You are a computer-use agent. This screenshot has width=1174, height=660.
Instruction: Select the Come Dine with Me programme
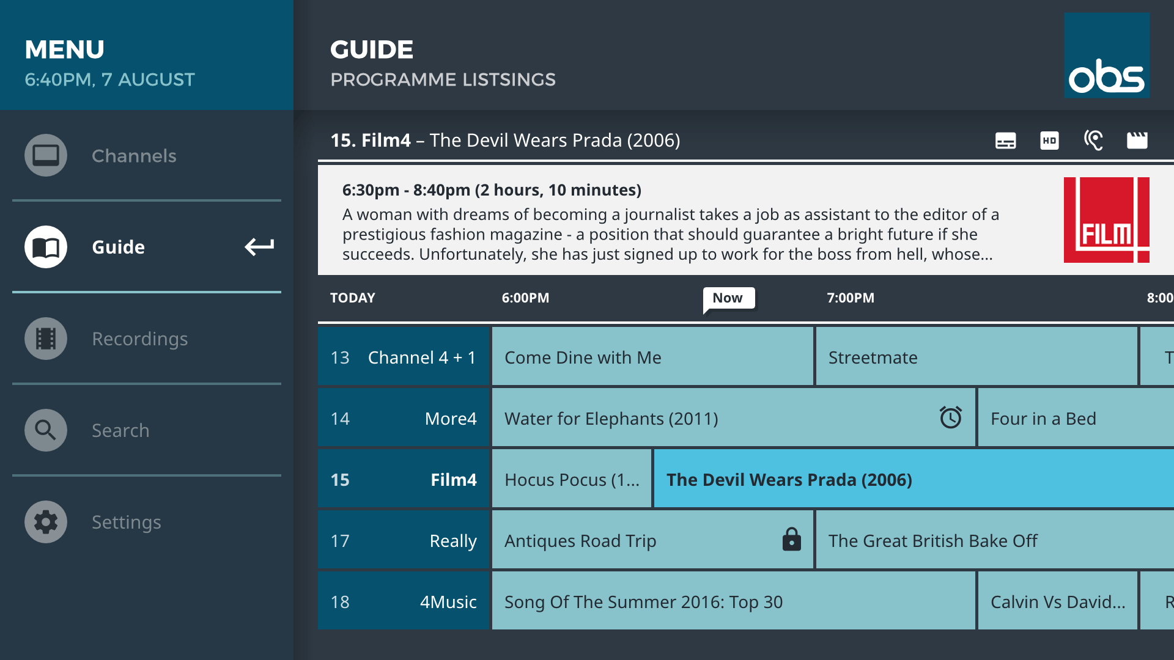(652, 357)
